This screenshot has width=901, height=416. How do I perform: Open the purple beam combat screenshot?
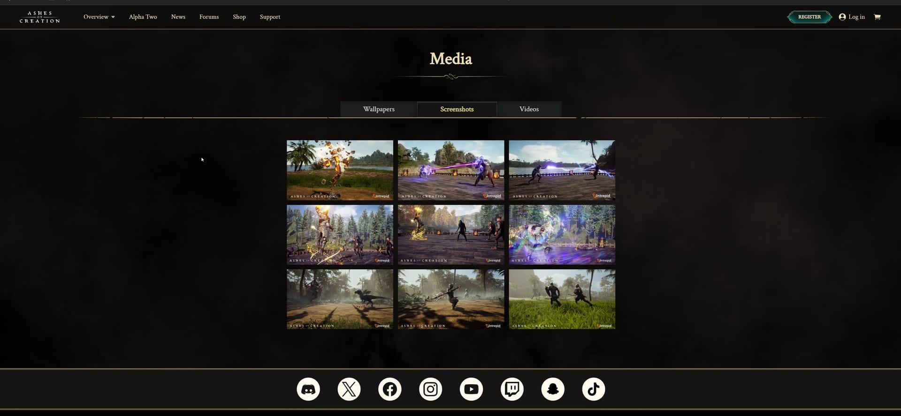click(x=451, y=170)
